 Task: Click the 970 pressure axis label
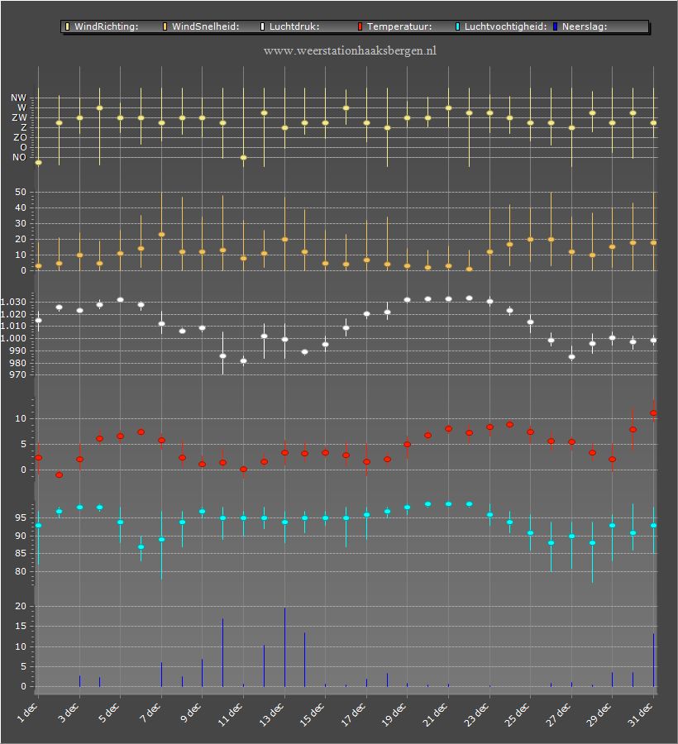click(17, 374)
